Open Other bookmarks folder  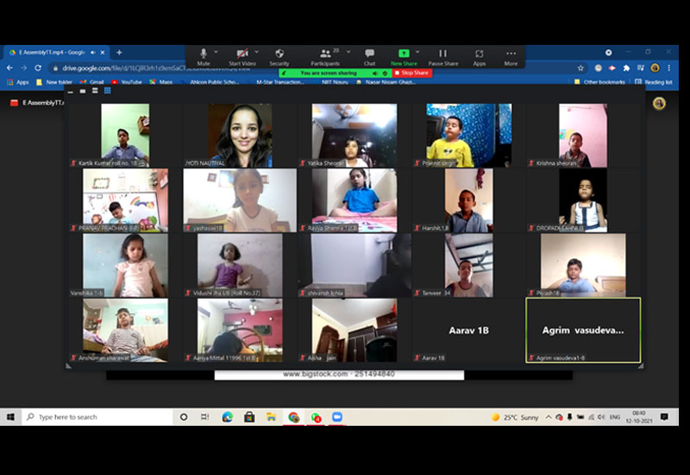tap(599, 82)
